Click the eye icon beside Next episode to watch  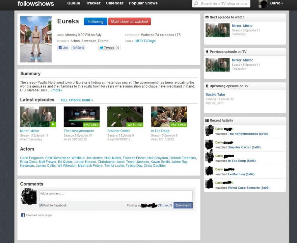click(x=207, y=17)
